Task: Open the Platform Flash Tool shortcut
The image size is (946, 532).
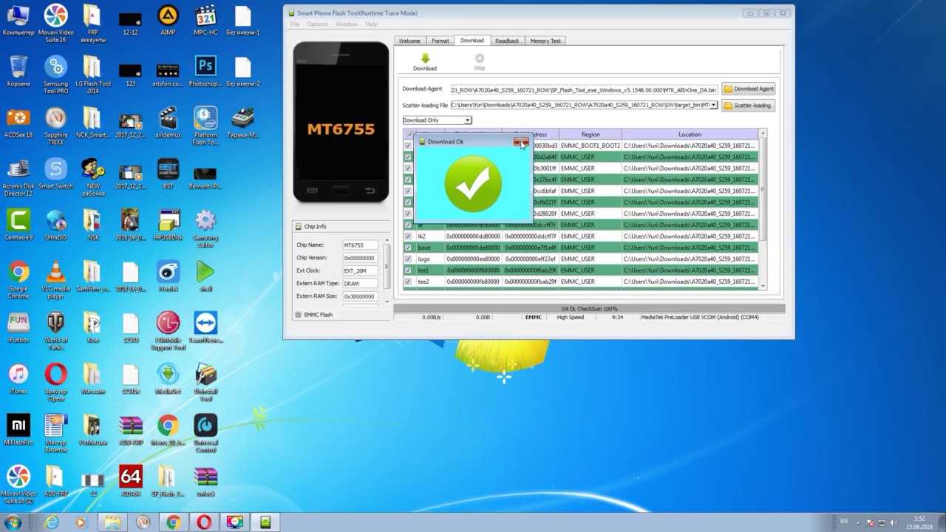Action: 205,126
